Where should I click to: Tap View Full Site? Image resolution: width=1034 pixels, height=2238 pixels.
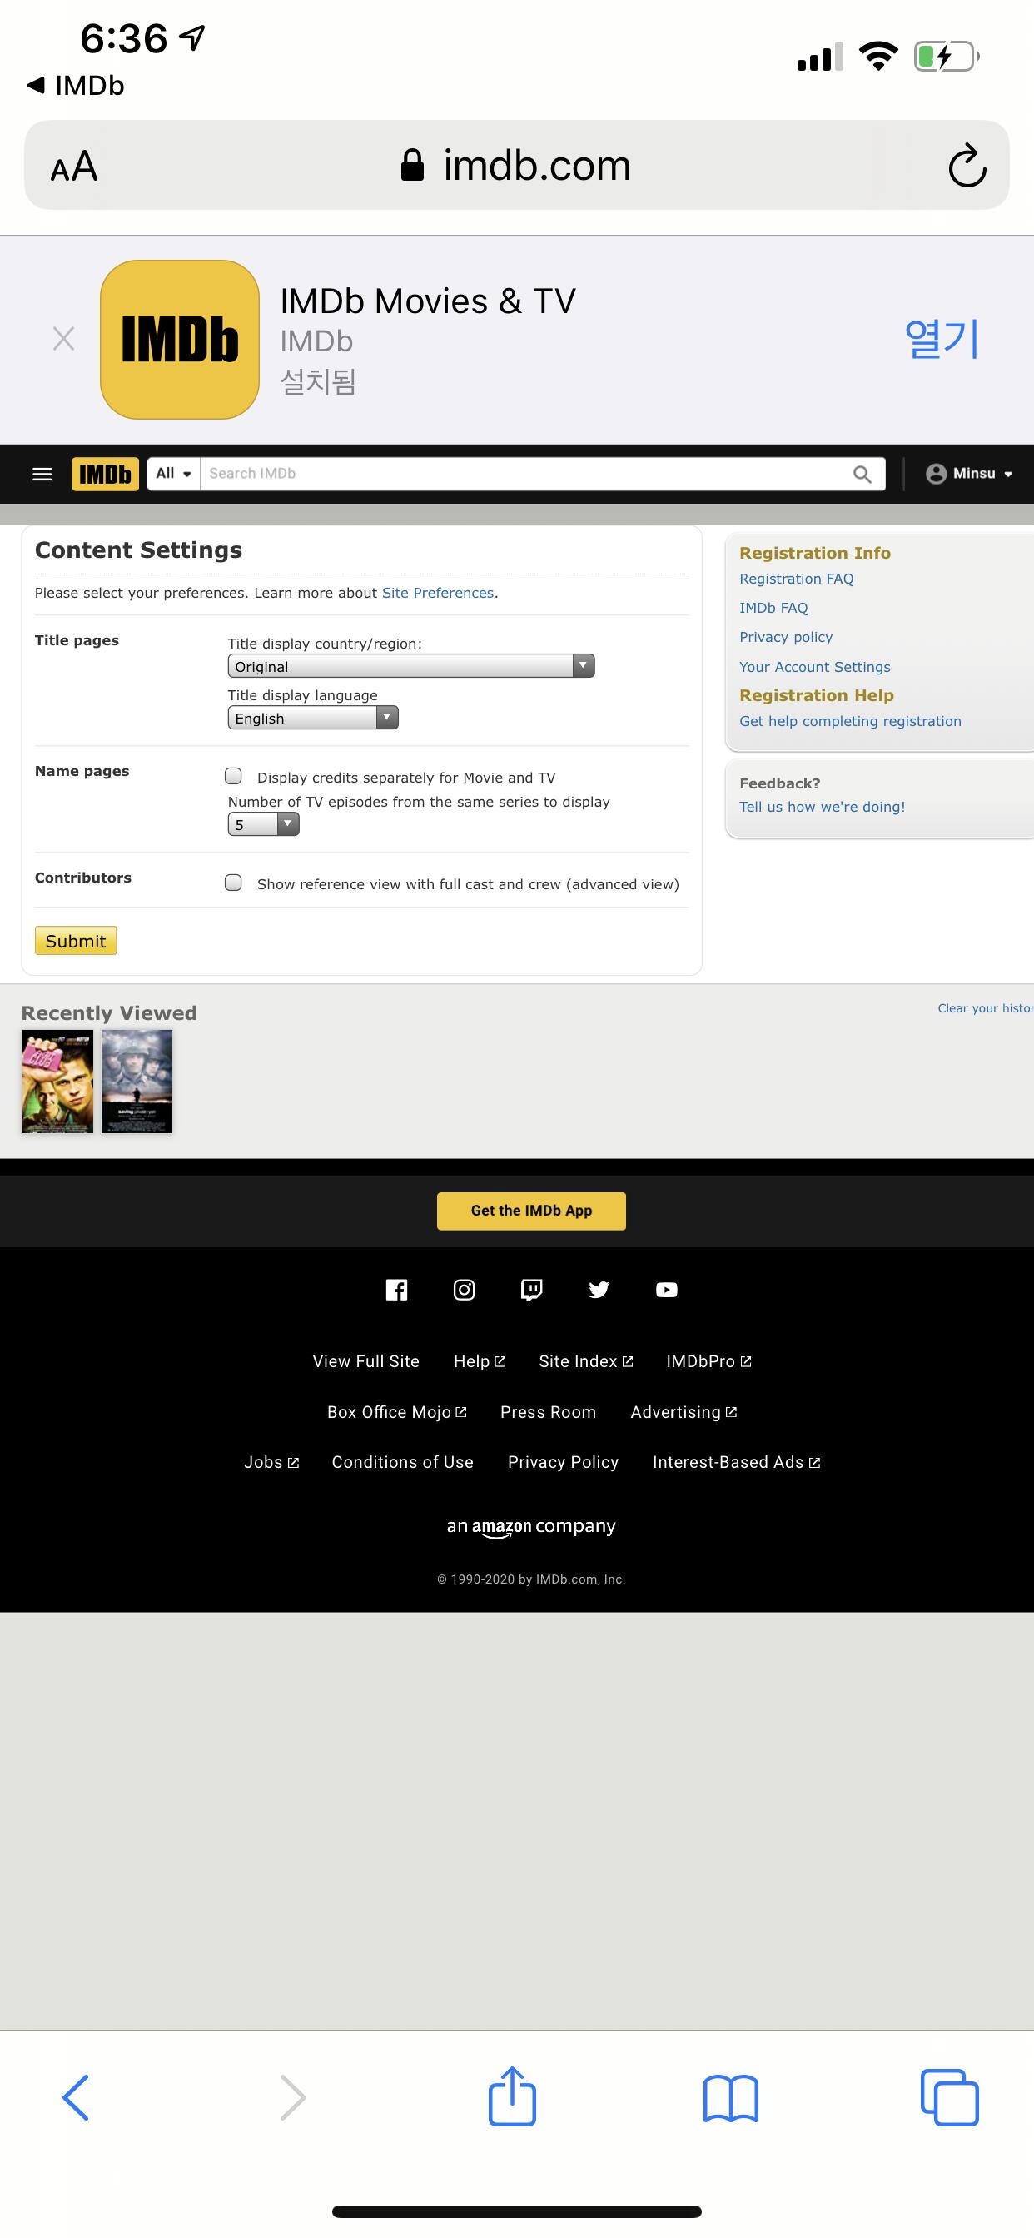click(365, 1361)
